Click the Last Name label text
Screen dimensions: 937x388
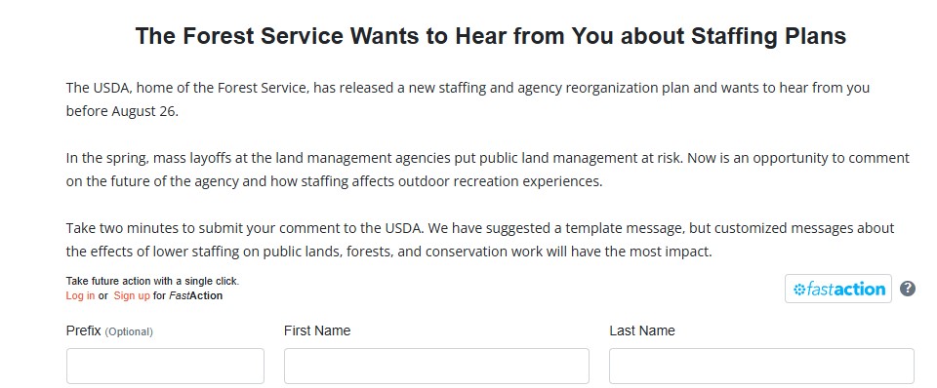point(642,330)
